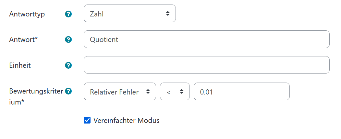Click the Vereinfachter Modus label text

pos(126,120)
